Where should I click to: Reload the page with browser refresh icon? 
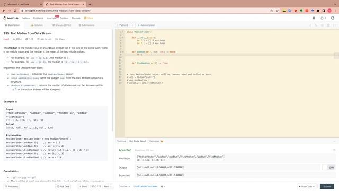pyautogui.click(x=15, y=11)
